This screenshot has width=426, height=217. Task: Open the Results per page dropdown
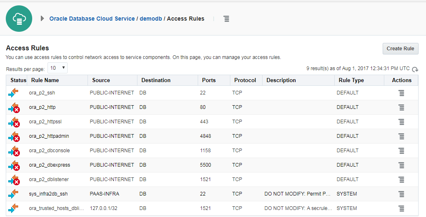pyautogui.click(x=58, y=68)
